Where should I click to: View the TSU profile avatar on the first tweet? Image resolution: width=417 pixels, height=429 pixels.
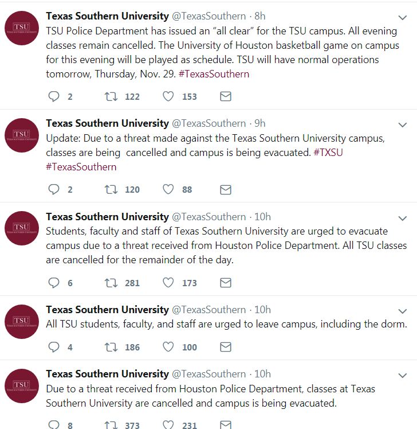point(22,28)
